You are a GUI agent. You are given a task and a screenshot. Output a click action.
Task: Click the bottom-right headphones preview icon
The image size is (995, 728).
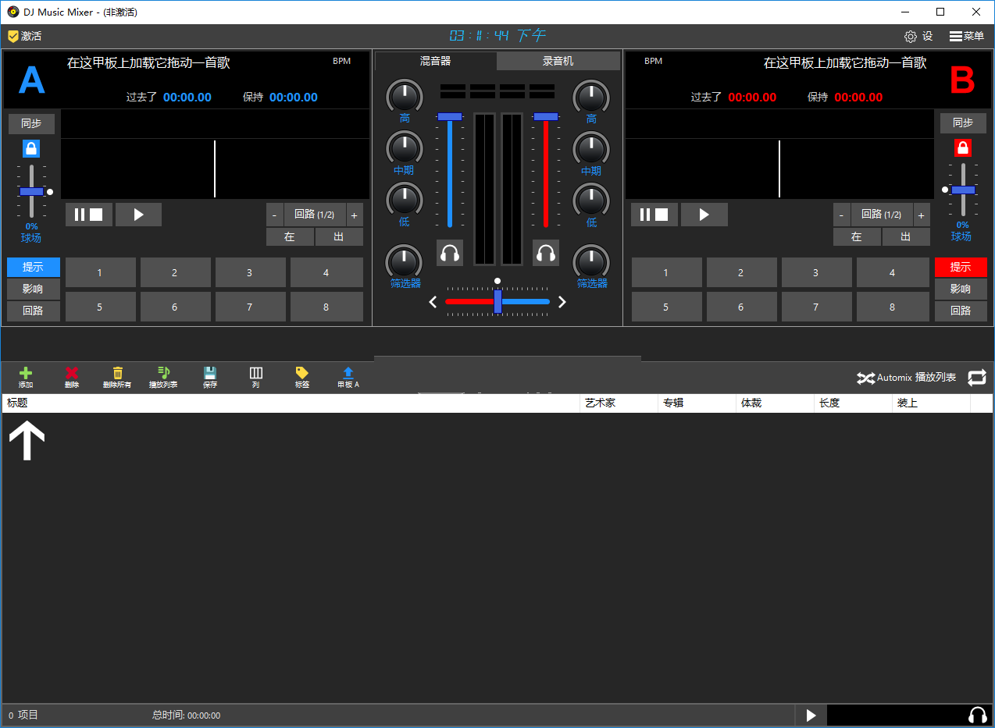[x=977, y=715]
